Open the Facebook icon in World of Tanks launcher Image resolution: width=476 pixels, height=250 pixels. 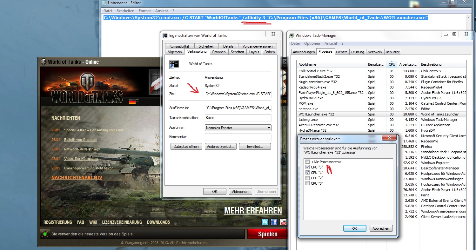pyautogui.click(x=274, y=222)
